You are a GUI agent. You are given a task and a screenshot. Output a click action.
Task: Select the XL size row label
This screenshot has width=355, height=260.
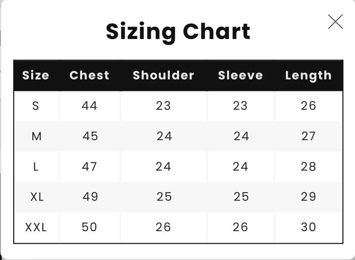37,197
